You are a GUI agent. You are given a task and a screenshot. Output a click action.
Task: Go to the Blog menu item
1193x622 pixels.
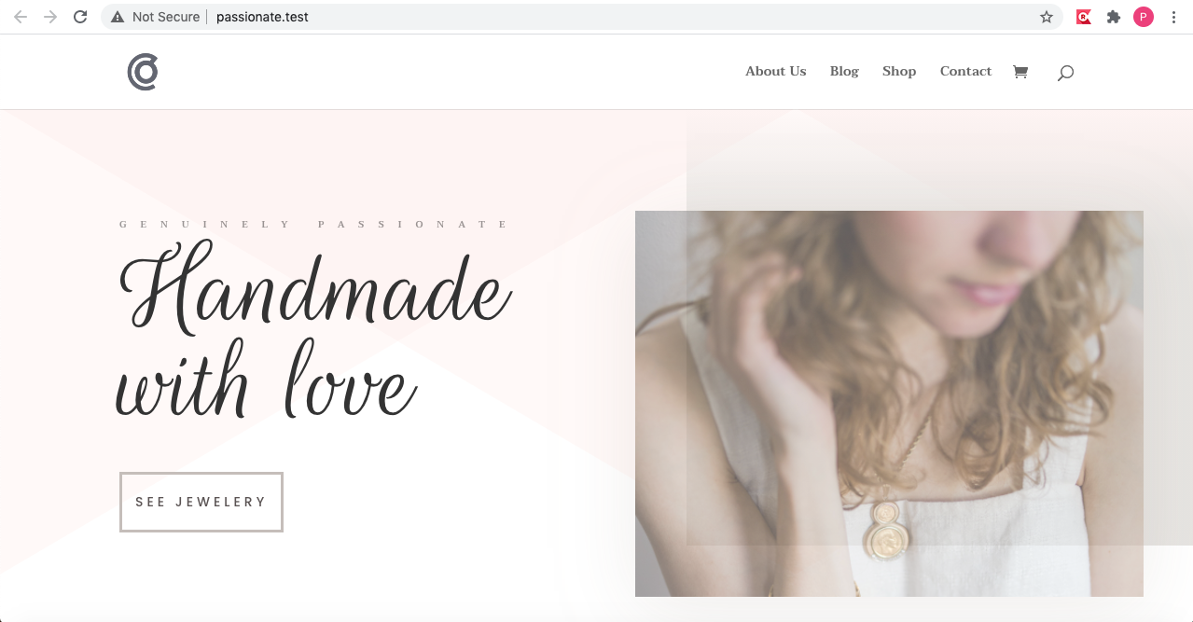point(844,71)
